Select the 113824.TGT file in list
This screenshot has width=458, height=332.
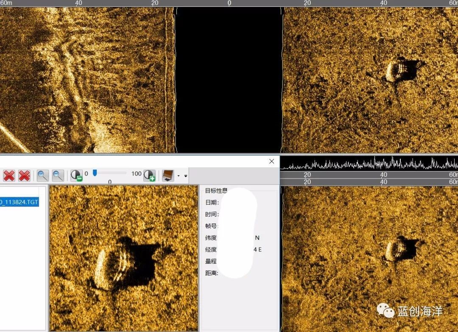point(19,202)
